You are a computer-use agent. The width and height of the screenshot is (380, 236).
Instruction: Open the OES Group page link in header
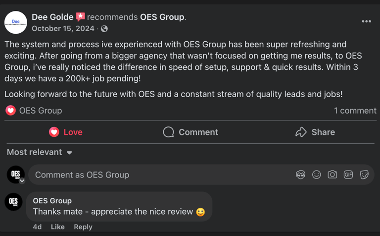point(162,17)
